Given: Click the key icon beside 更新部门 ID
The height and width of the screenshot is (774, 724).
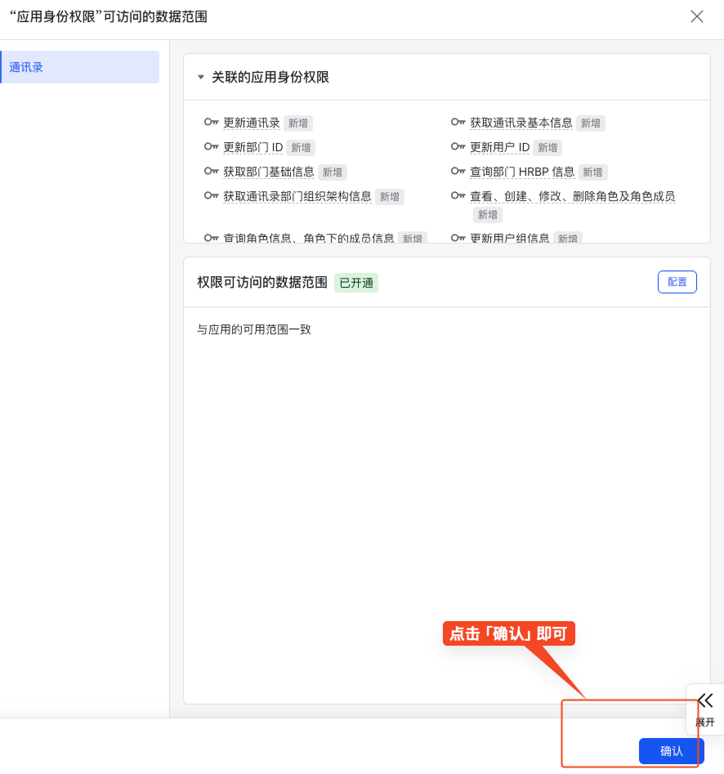Looking at the screenshot, I should pyautogui.click(x=212, y=147).
